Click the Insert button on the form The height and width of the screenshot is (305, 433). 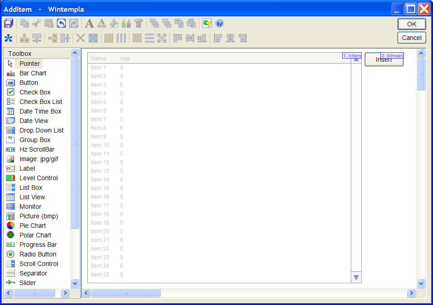(x=384, y=59)
